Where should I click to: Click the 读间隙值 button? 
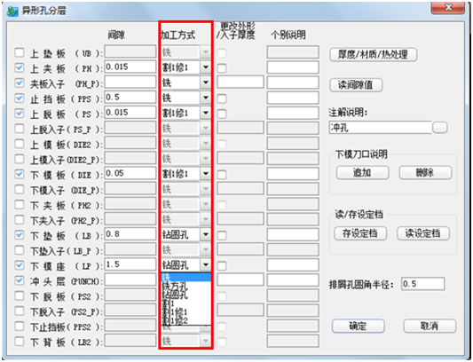(x=356, y=85)
